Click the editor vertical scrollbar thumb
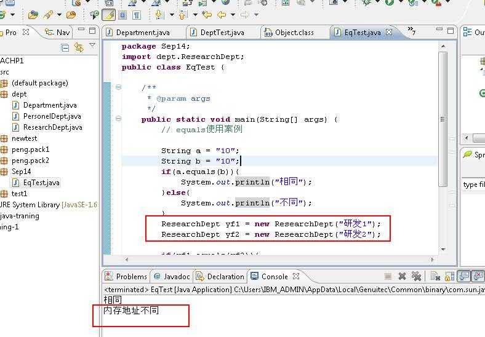485x337 pixels. 443,119
